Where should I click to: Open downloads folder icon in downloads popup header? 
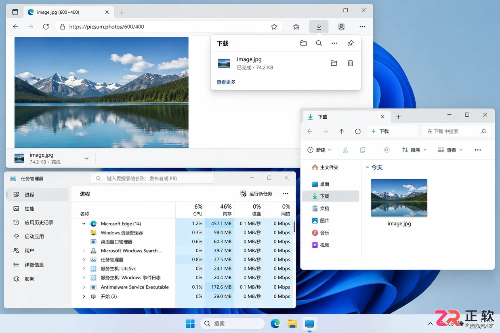click(x=303, y=43)
